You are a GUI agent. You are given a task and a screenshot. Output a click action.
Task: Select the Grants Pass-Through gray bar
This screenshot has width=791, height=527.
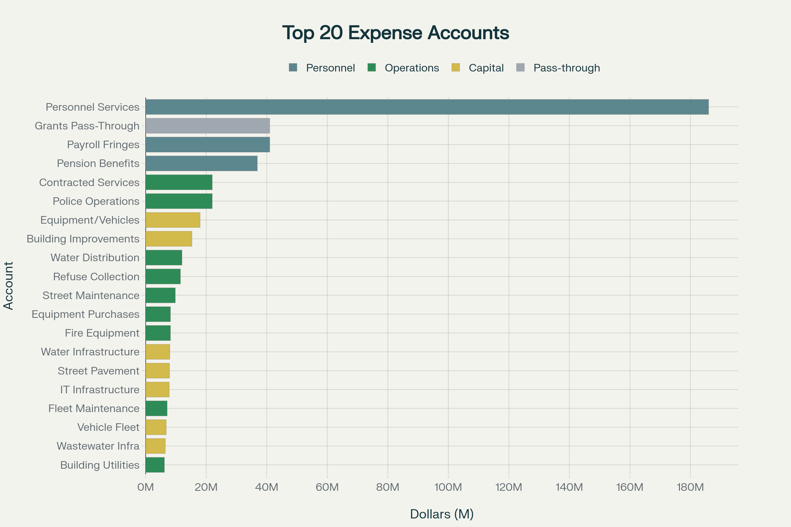(x=208, y=126)
